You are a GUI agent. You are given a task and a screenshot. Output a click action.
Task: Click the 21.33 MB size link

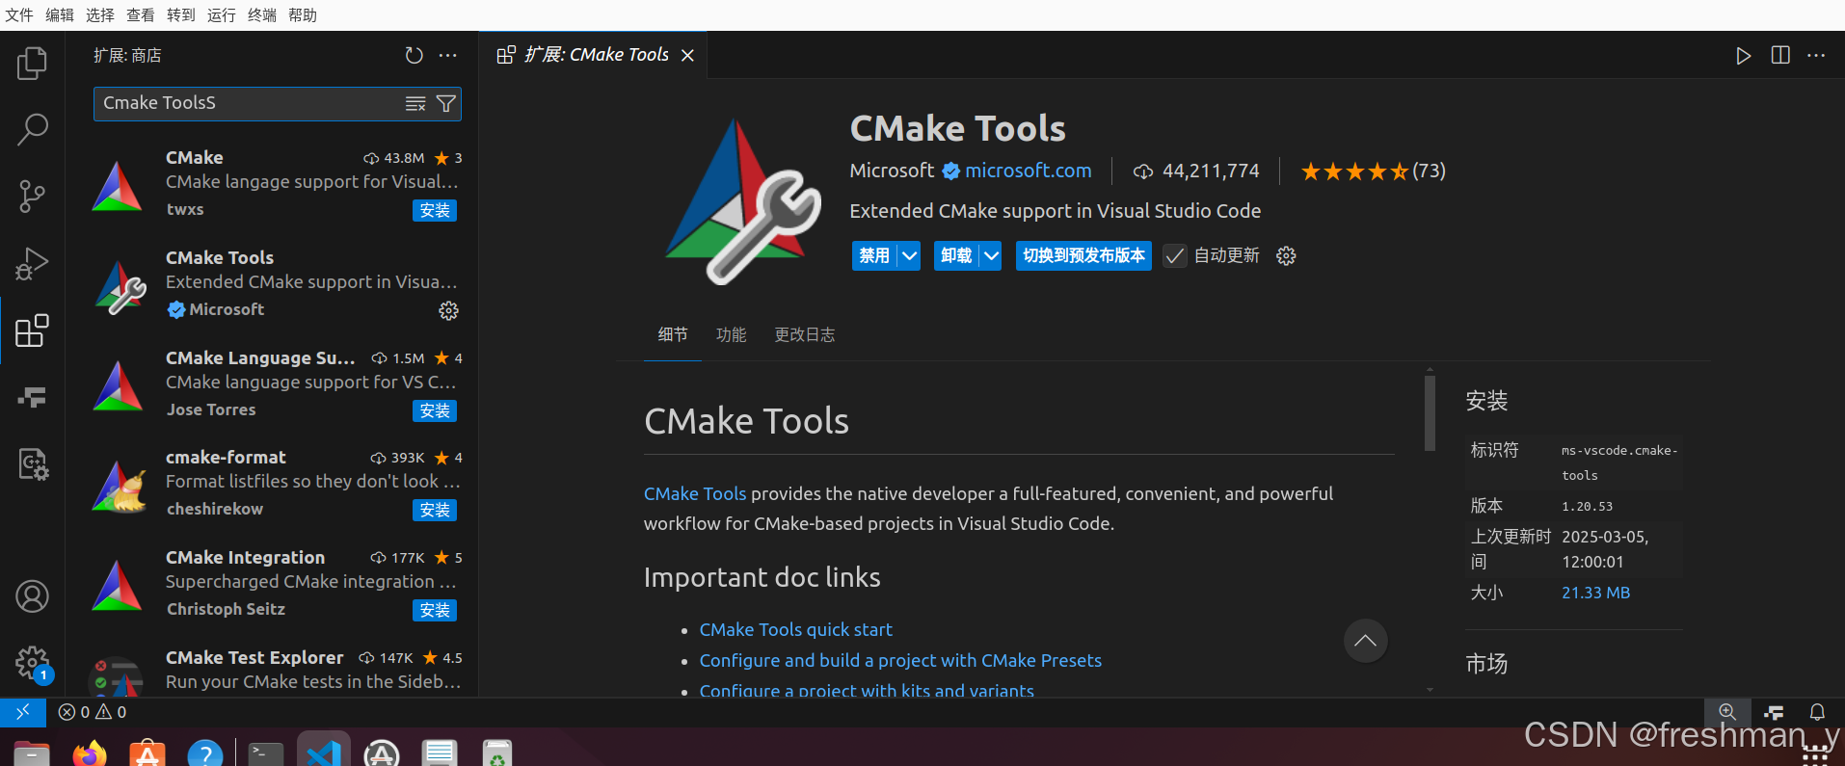point(1596,593)
